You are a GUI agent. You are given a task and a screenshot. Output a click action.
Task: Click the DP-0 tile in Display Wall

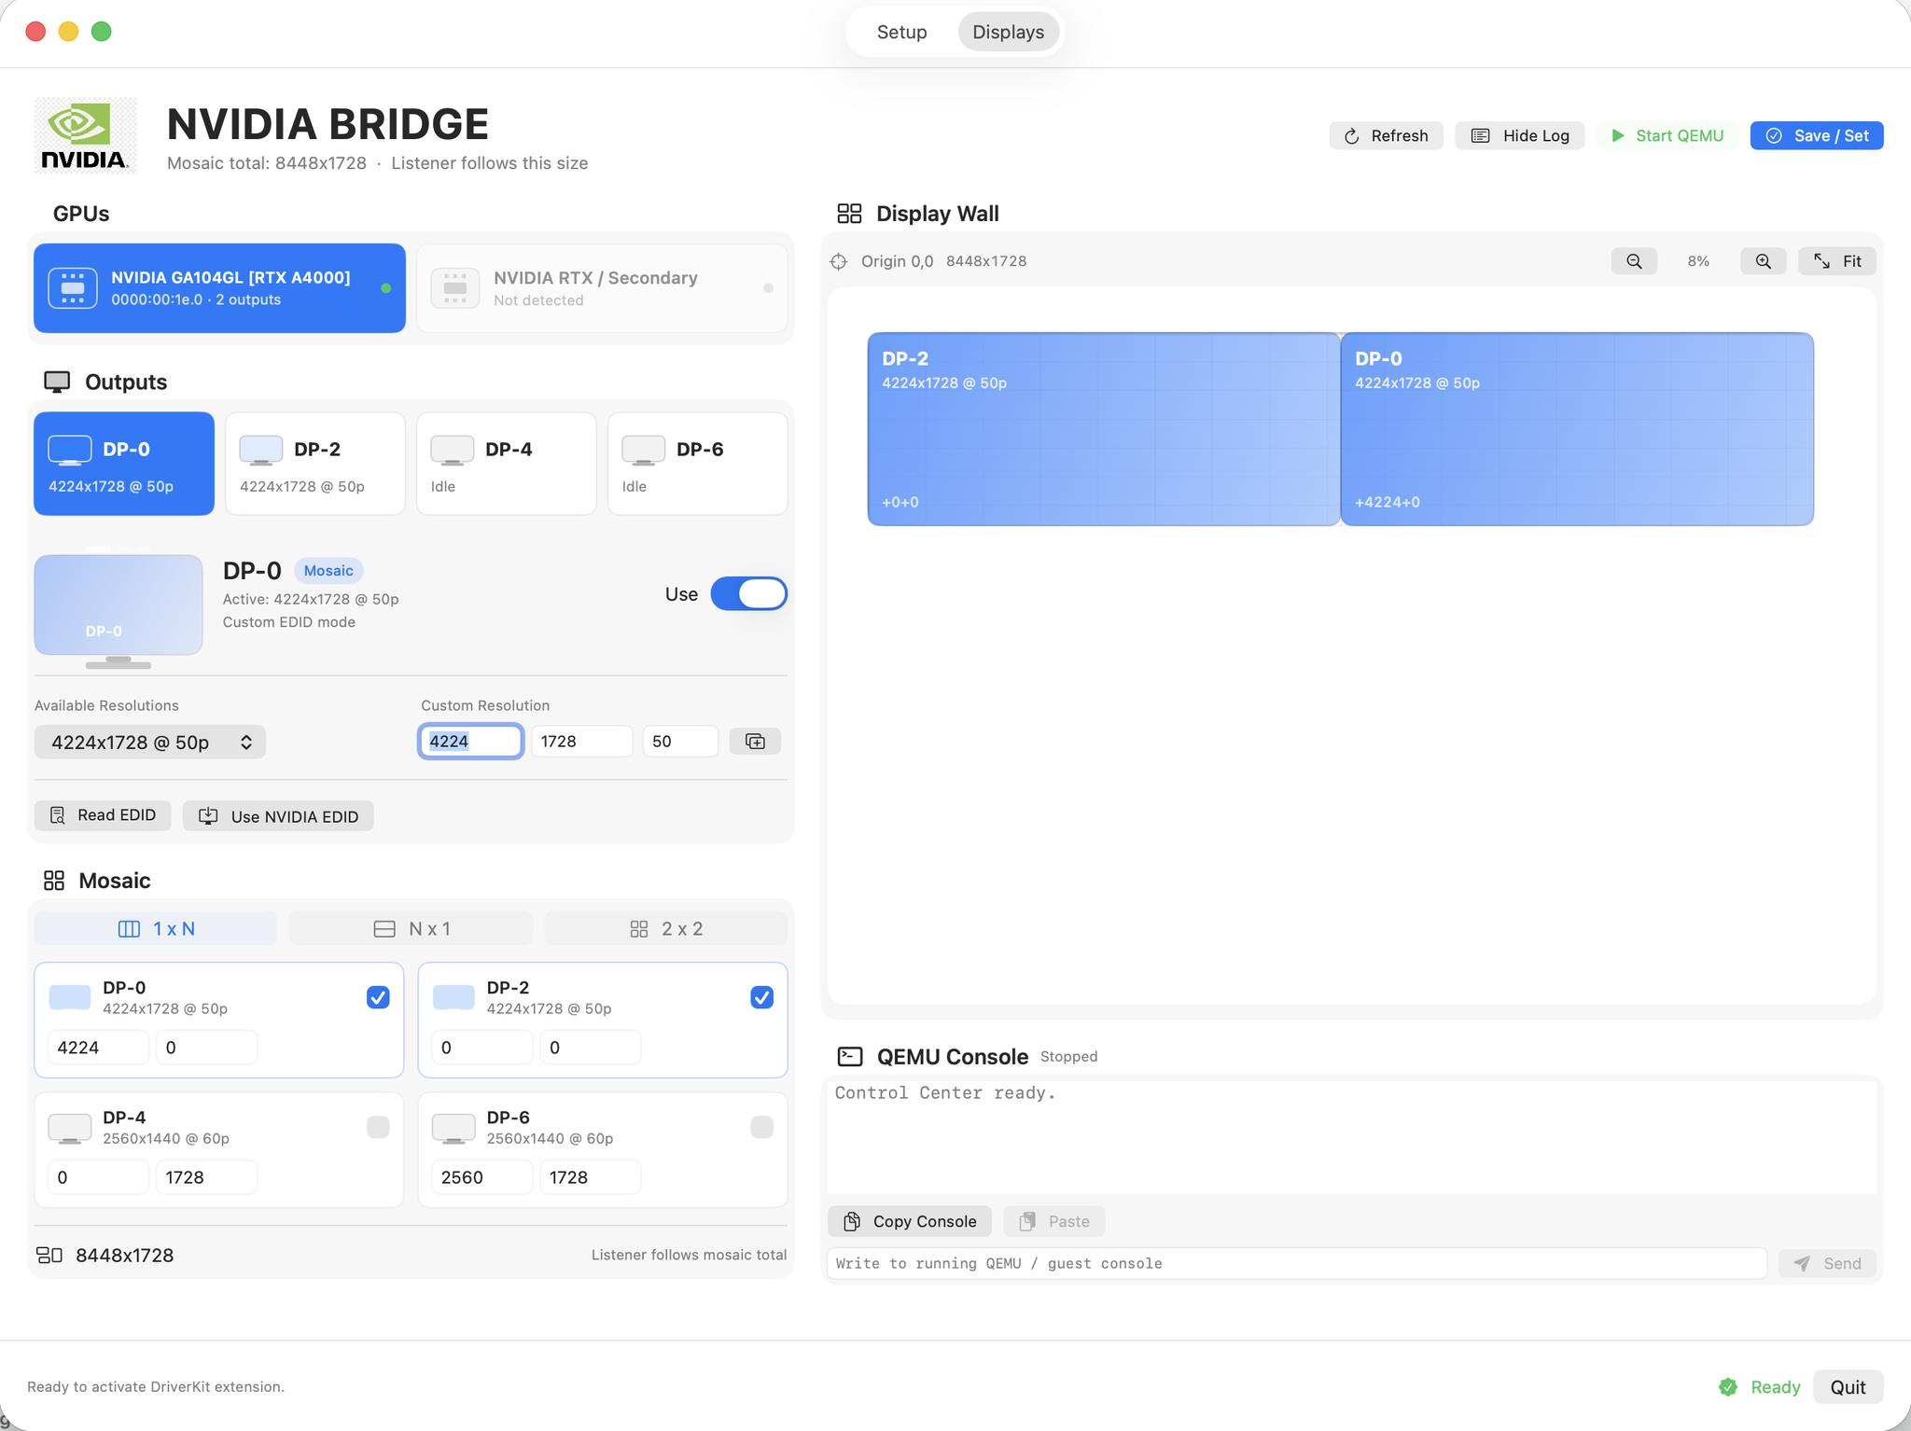[x=1577, y=429]
